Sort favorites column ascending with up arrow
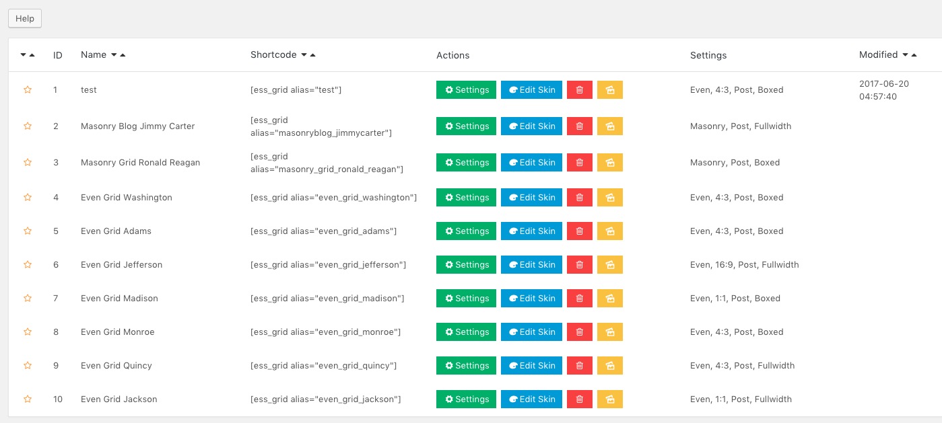This screenshot has height=423, width=942. [x=32, y=55]
